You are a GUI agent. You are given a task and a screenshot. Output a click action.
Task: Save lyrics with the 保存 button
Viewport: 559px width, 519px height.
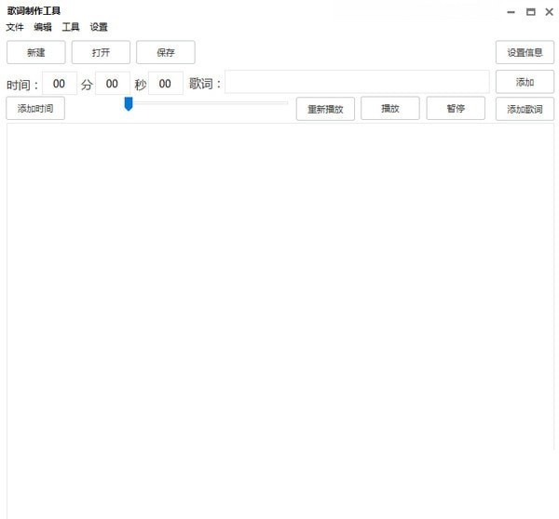click(165, 52)
